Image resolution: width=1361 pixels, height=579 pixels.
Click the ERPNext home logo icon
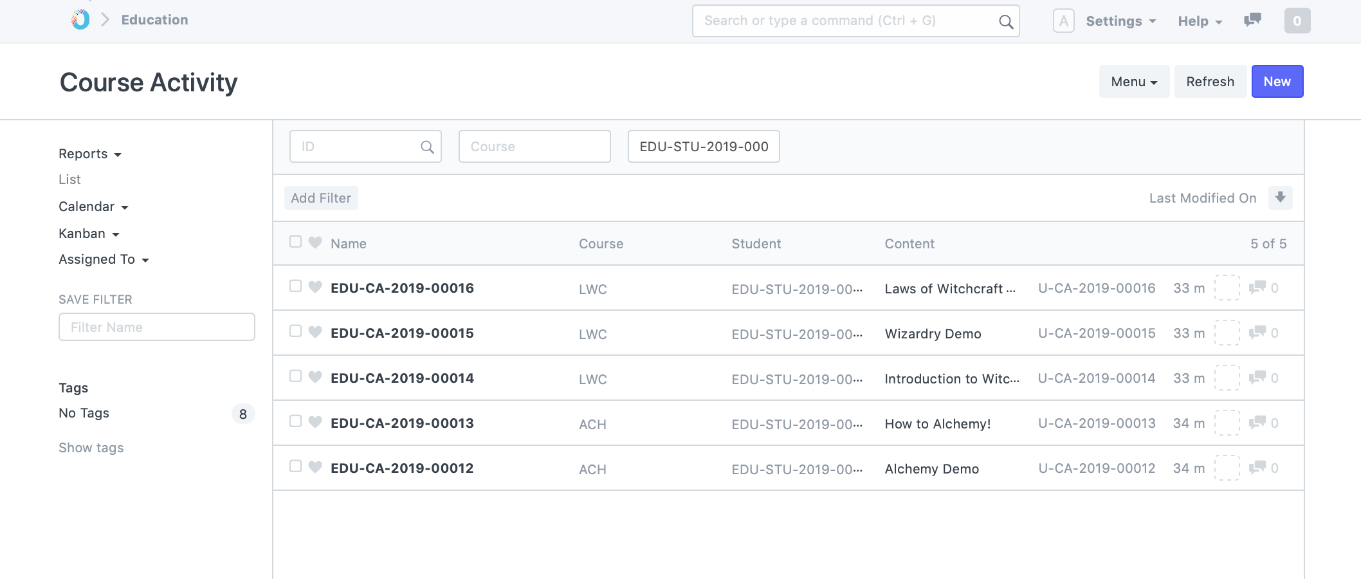80,20
